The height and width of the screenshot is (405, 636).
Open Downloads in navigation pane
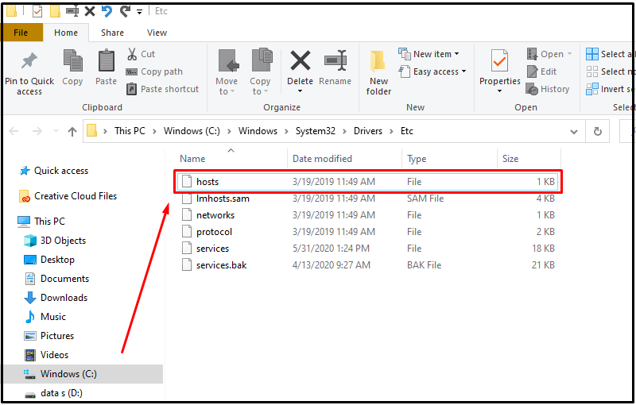pyautogui.click(x=56, y=298)
